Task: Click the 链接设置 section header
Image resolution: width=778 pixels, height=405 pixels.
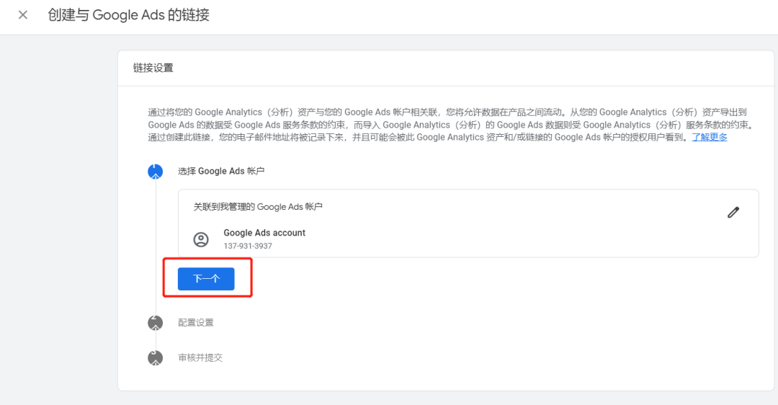Action: click(x=153, y=68)
